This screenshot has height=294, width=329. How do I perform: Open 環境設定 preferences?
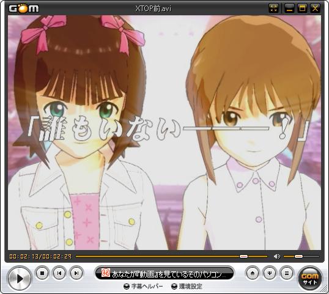187,286
